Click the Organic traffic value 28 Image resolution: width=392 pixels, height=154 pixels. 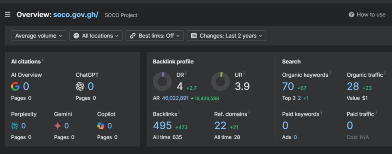coord(353,86)
